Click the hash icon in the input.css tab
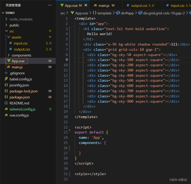Viewport: 191px width, 184px height. pos(167,5)
